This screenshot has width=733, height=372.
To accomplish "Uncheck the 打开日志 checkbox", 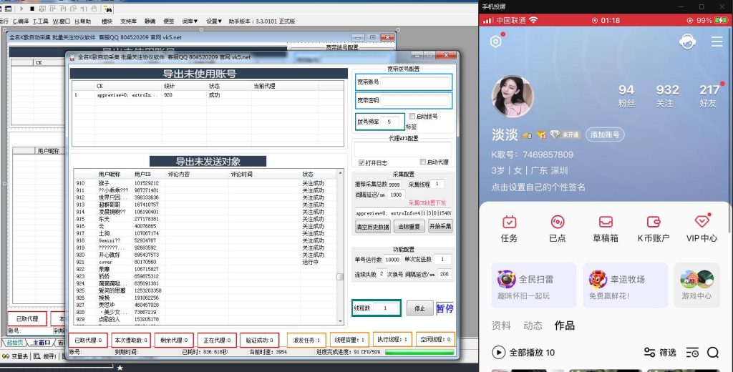I will [362, 162].
